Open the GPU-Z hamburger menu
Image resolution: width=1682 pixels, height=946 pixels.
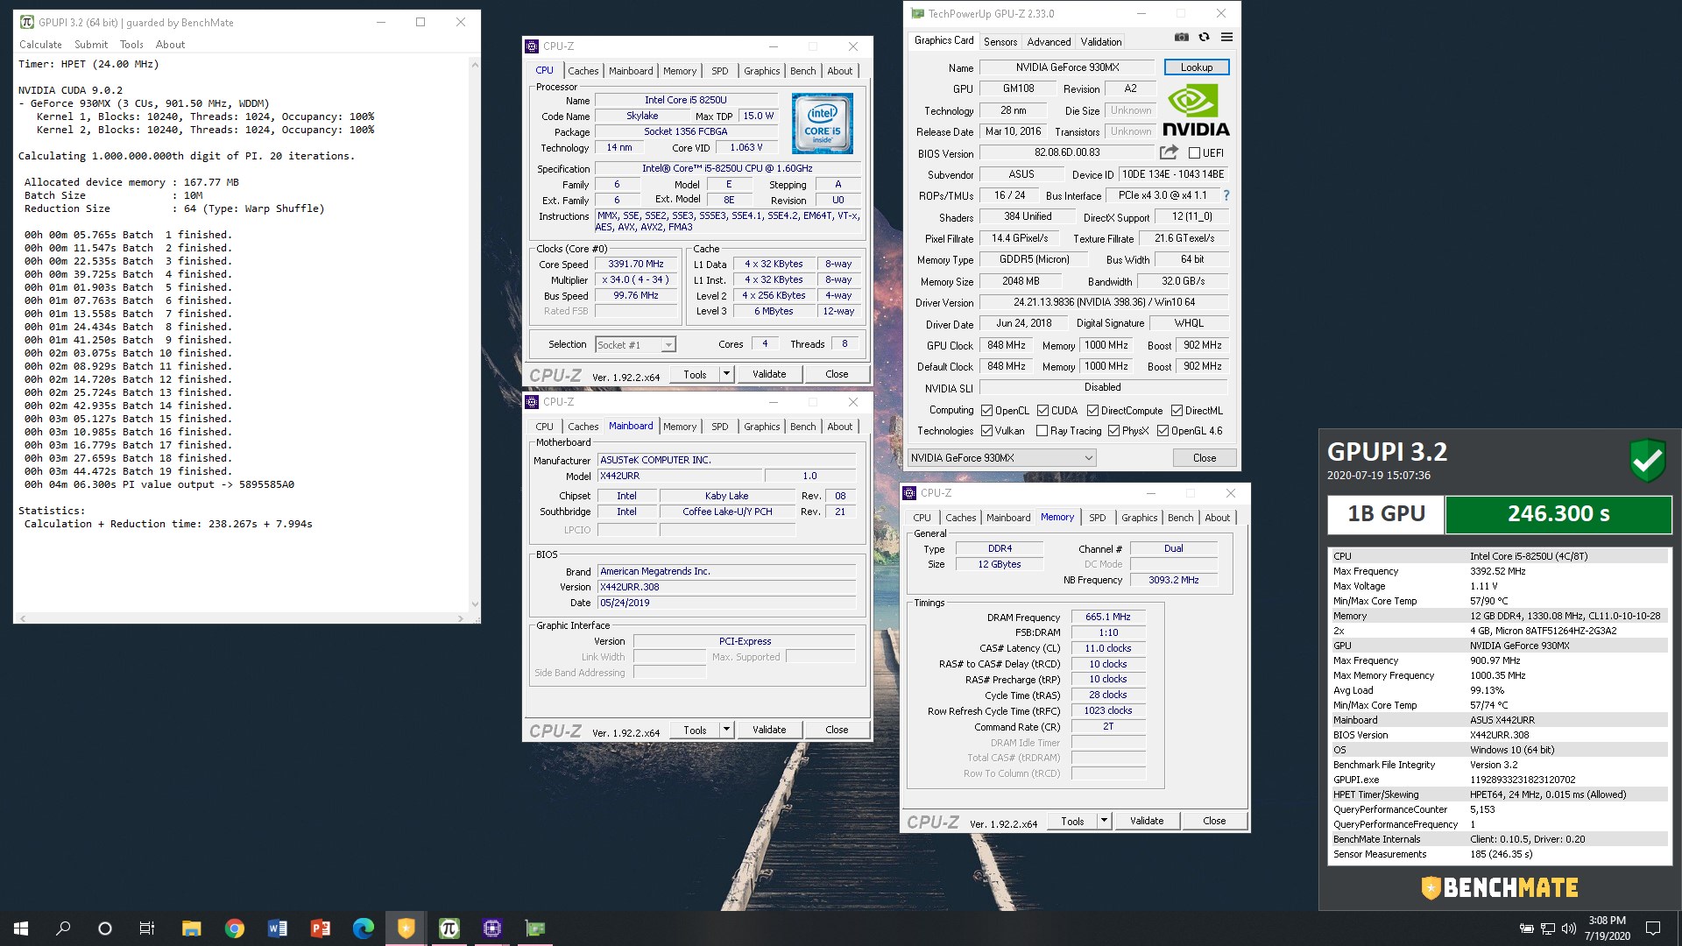[x=1226, y=38]
